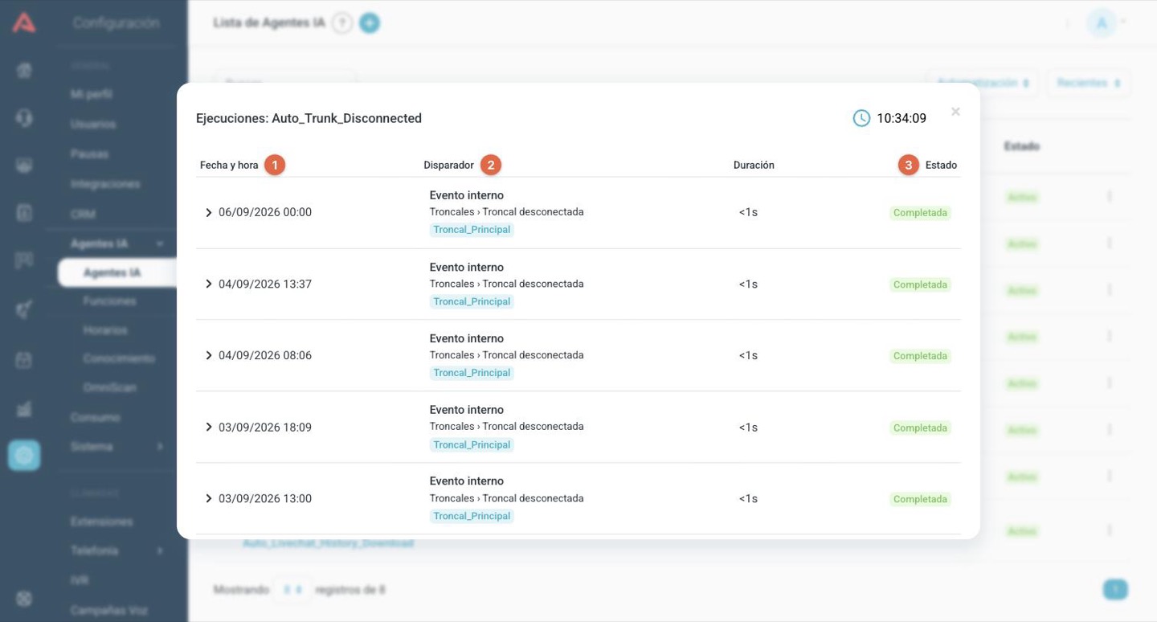Image resolution: width=1157 pixels, height=622 pixels.
Task: Click the Estado column header in dialog
Action: (x=941, y=166)
